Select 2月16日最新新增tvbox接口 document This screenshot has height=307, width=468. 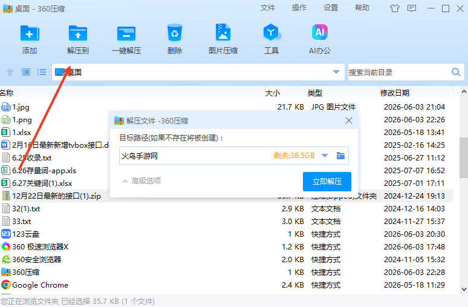(60, 145)
